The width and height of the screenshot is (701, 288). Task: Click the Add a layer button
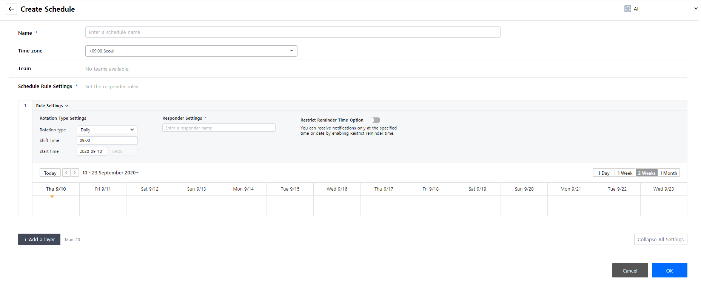tap(39, 239)
